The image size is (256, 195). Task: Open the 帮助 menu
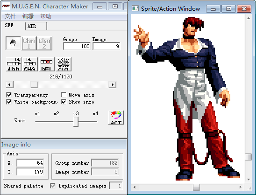click(46, 16)
